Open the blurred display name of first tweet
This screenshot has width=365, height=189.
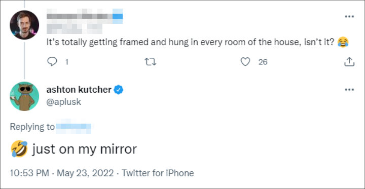click(x=85, y=16)
